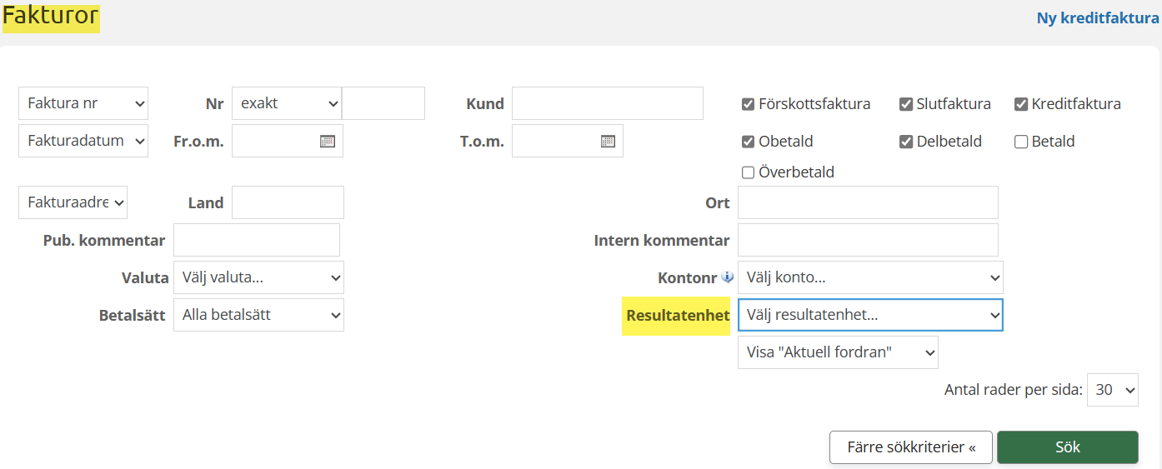The image size is (1162, 469).
Task: Toggle the Delbetald checkbox
Action: [x=906, y=142]
